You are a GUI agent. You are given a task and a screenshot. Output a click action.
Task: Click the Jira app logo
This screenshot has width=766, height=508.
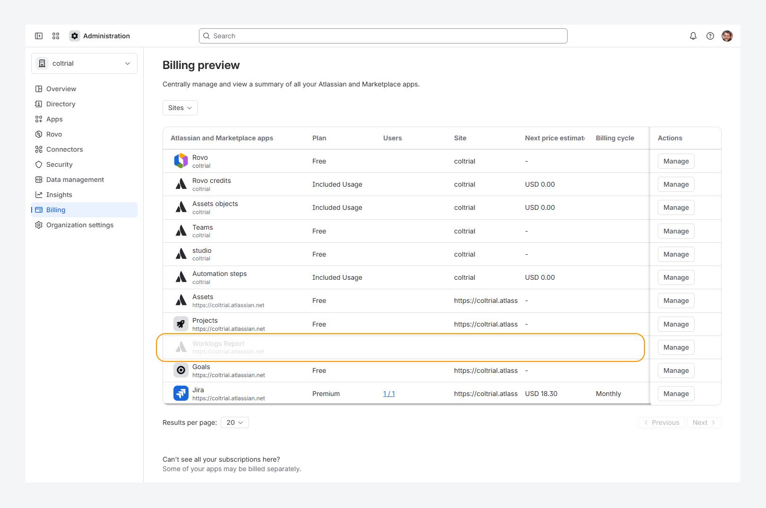(181, 394)
